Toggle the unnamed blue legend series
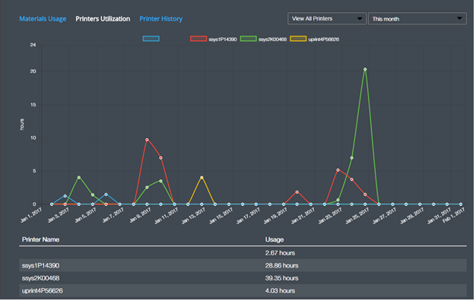 pyautogui.click(x=151, y=39)
